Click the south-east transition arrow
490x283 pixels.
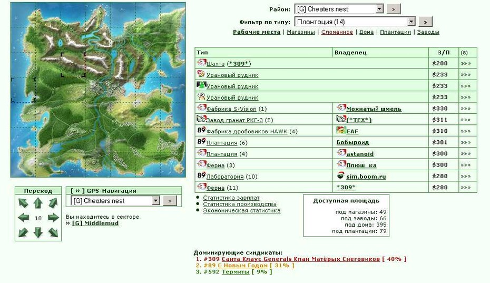[x=53, y=232]
